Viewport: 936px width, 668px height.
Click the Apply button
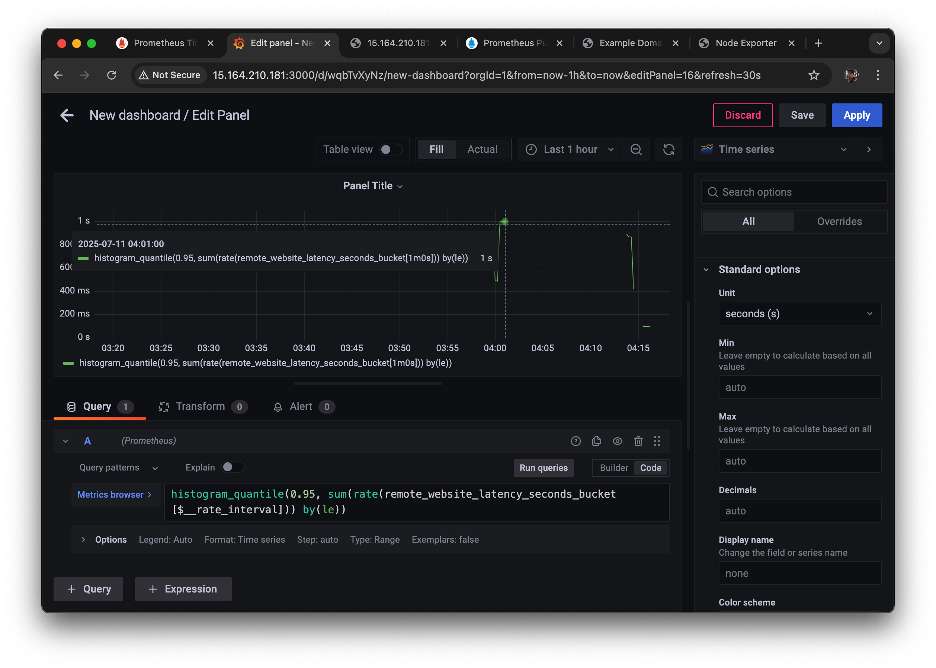pos(857,115)
